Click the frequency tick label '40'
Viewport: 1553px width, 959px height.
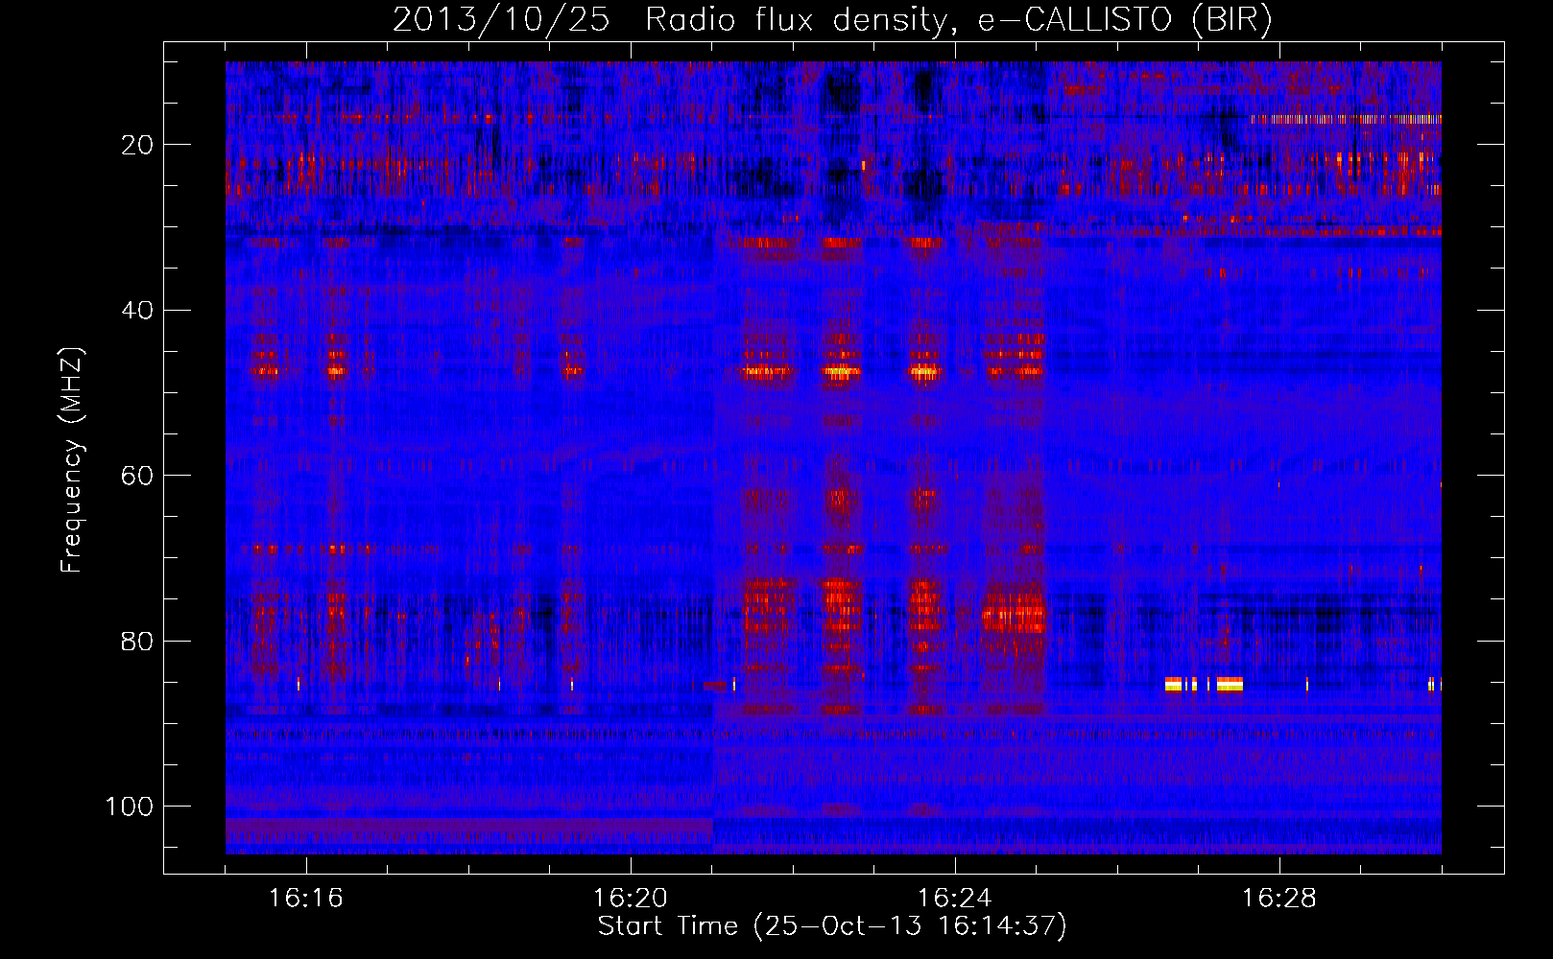pyautogui.click(x=137, y=310)
